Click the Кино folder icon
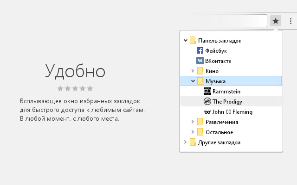The image size is (297, 185). click(x=200, y=71)
